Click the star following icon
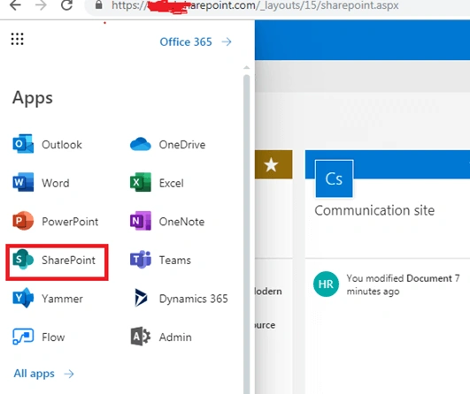 [271, 165]
